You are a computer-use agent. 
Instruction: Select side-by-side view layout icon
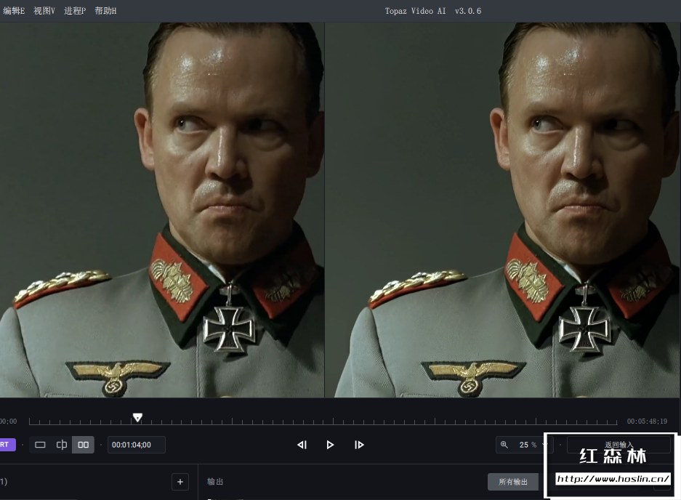tap(83, 445)
